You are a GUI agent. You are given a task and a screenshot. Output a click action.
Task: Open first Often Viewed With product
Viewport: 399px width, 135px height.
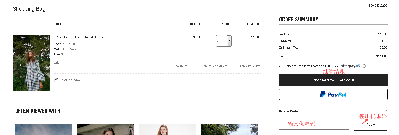point(44,129)
